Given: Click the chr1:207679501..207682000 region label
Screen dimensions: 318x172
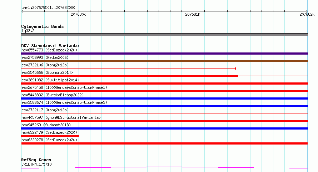Looking at the screenshot, I should point(48,7).
